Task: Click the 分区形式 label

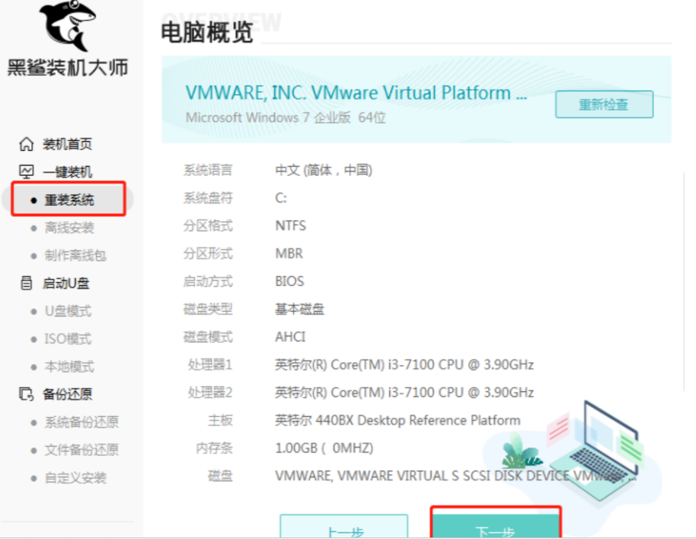Action: (208, 253)
